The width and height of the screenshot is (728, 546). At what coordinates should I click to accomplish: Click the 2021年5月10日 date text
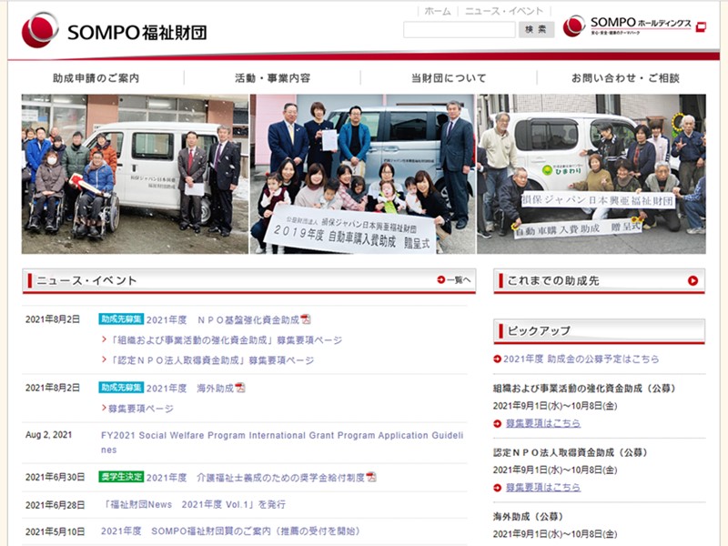[55, 531]
